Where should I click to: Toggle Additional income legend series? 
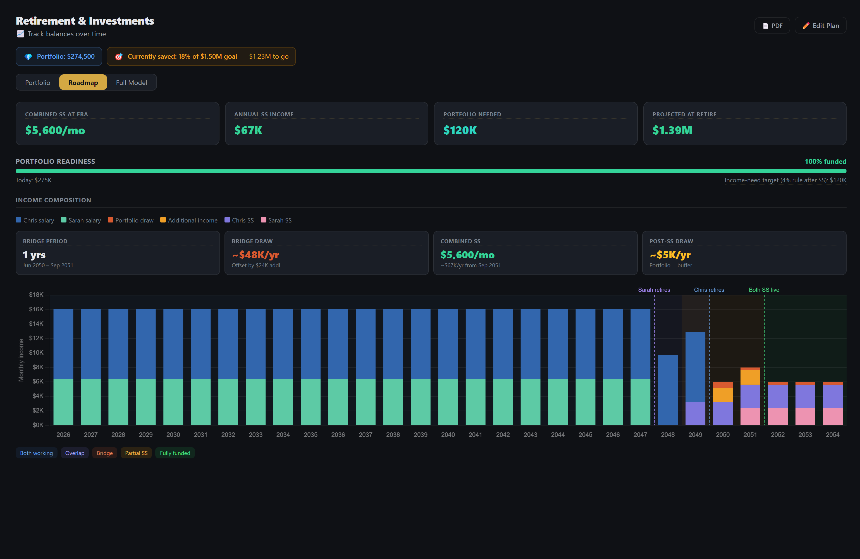189,220
